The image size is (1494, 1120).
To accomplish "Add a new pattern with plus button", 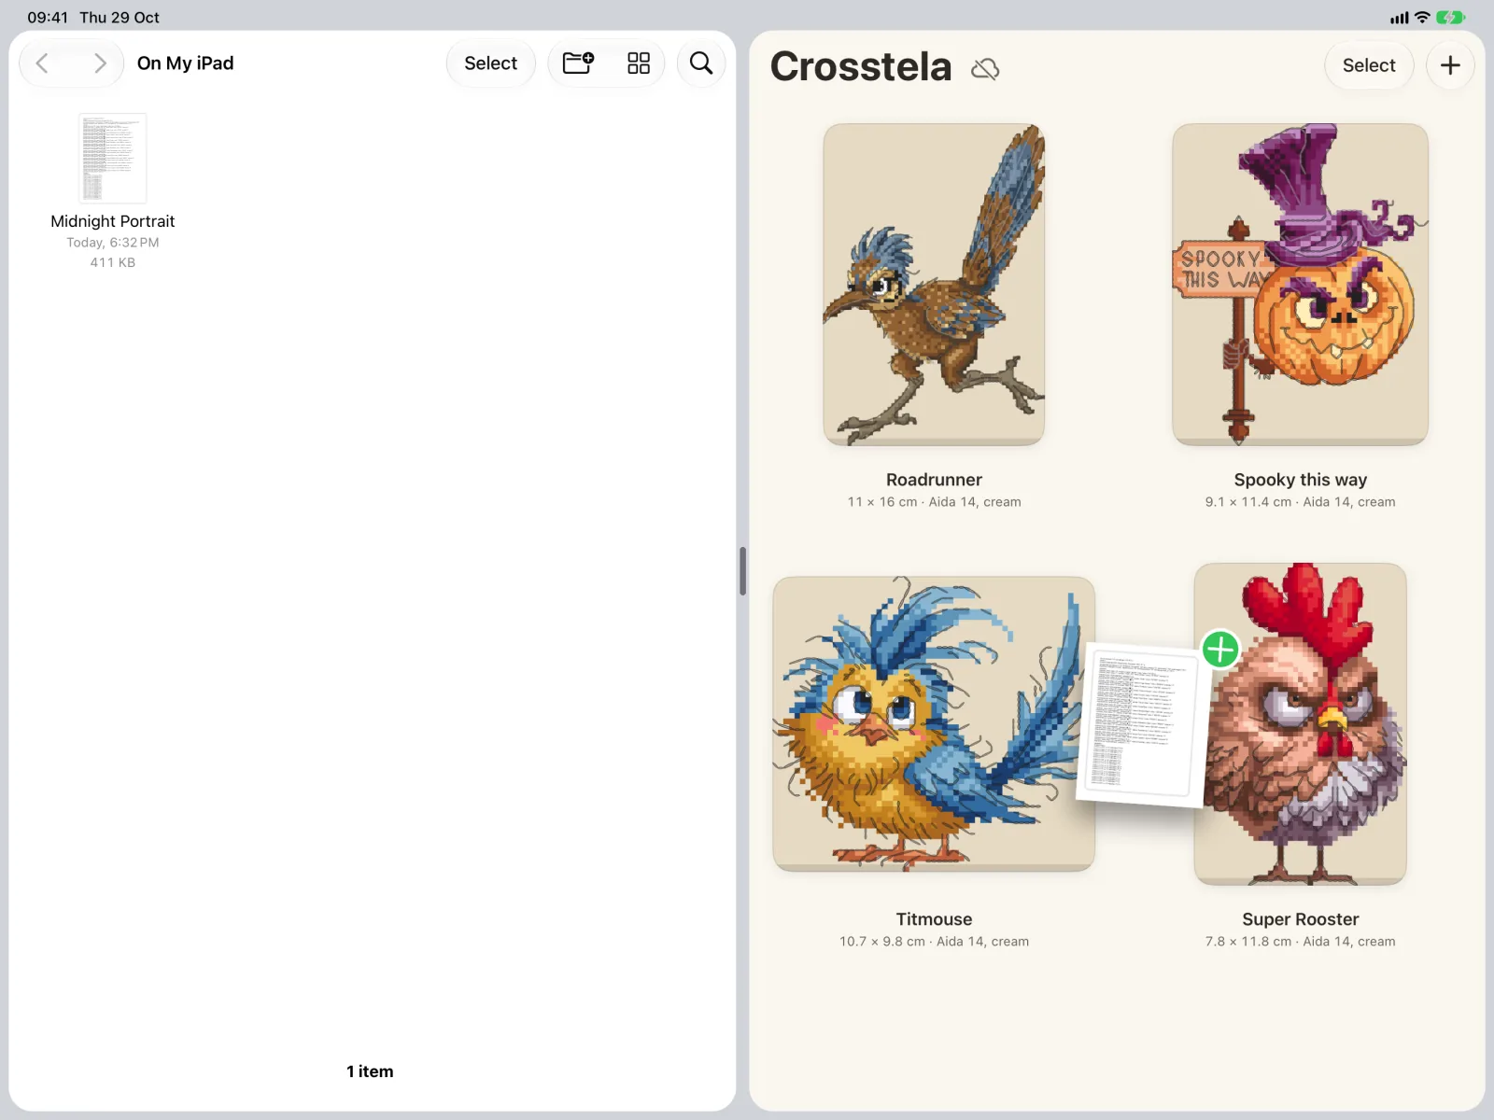I will (x=1450, y=65).
